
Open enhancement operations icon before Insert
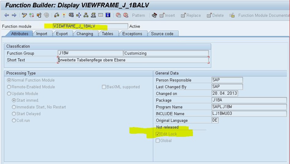[154, 15]
